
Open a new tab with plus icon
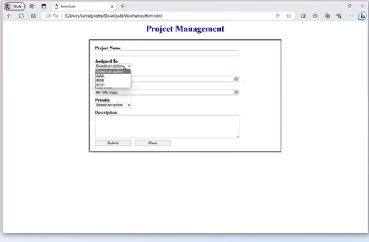click(123, 6)
